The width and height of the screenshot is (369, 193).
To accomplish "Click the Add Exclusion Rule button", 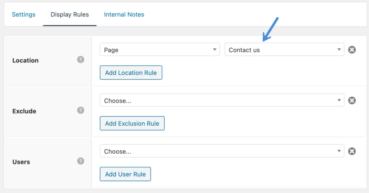I will (132, 123).
